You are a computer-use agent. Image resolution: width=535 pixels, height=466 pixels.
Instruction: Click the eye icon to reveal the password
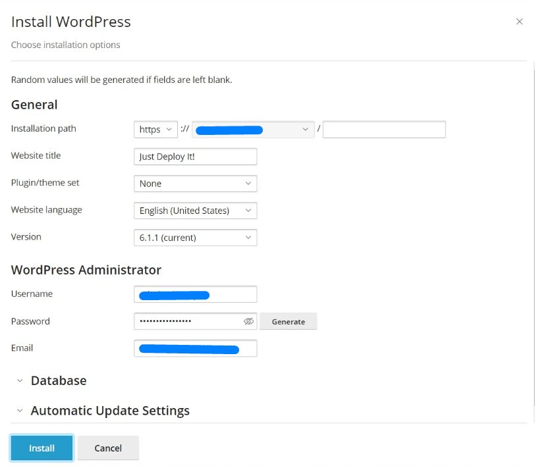coord(248,321)
